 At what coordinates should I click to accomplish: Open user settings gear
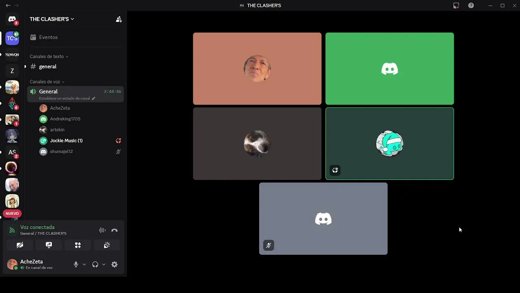[115, 265]
